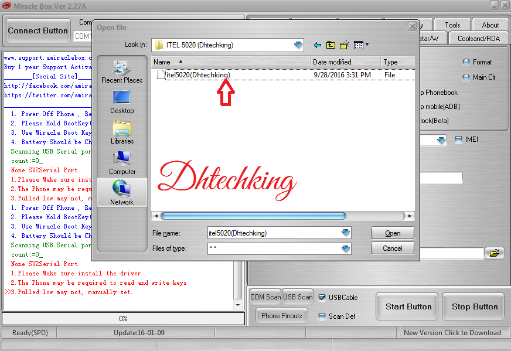The width and height of the screenshot is (511, 351).
Task: Sort files by Type column
Action: (397, 62)
